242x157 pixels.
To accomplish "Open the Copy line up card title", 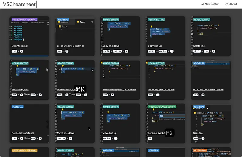I will click(x=155, y=46).
